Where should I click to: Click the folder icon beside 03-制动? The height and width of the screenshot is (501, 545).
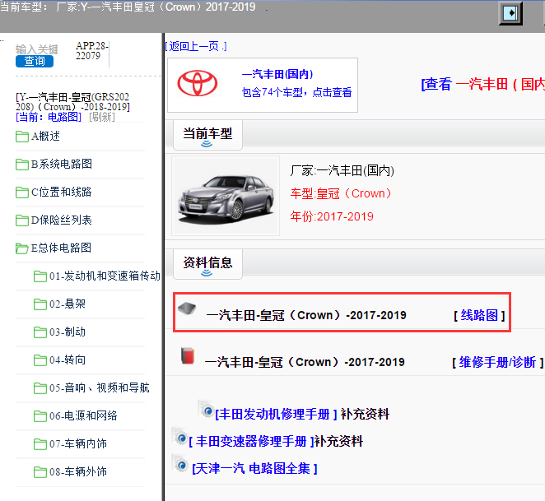tap(40, 332)
